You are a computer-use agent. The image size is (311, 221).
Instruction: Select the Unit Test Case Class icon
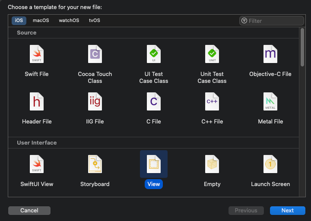pos(212,54)
